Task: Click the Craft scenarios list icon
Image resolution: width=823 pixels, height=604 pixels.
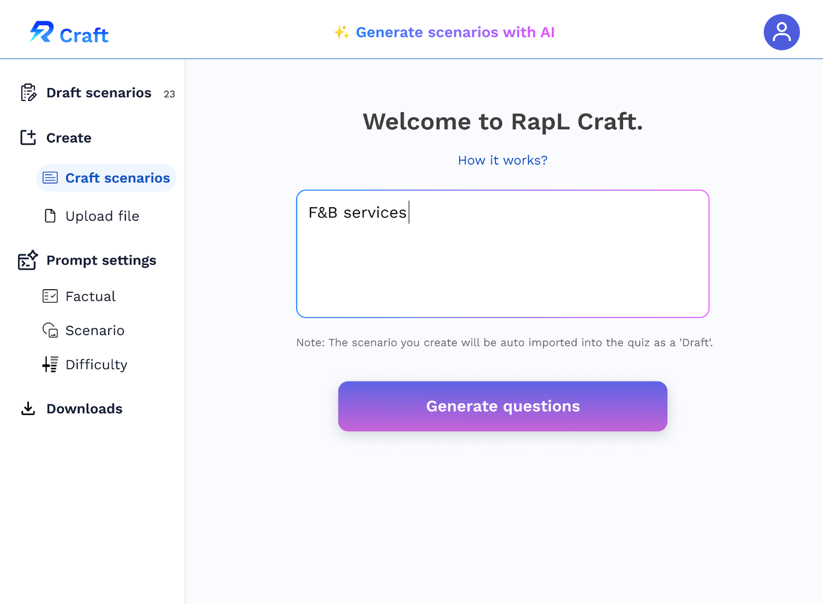Action: pos(50,177)
